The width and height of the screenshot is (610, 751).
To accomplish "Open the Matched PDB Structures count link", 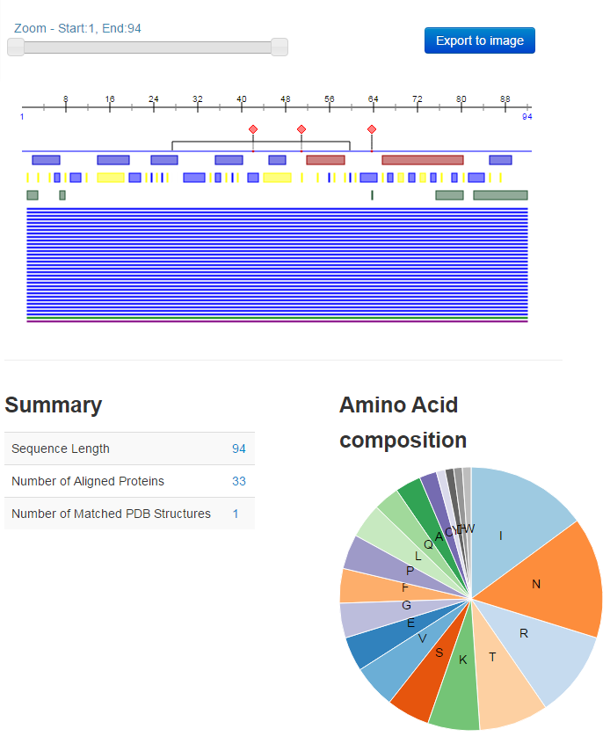I will pos(236,514).
